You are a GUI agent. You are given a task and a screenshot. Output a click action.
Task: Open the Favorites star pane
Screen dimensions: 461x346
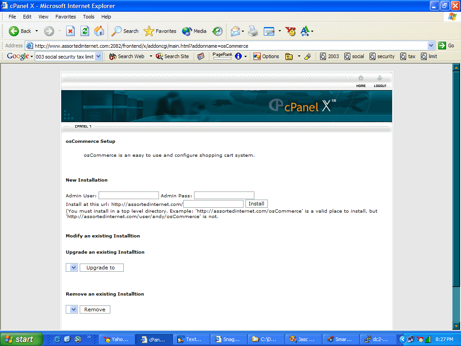click(160, 31)
